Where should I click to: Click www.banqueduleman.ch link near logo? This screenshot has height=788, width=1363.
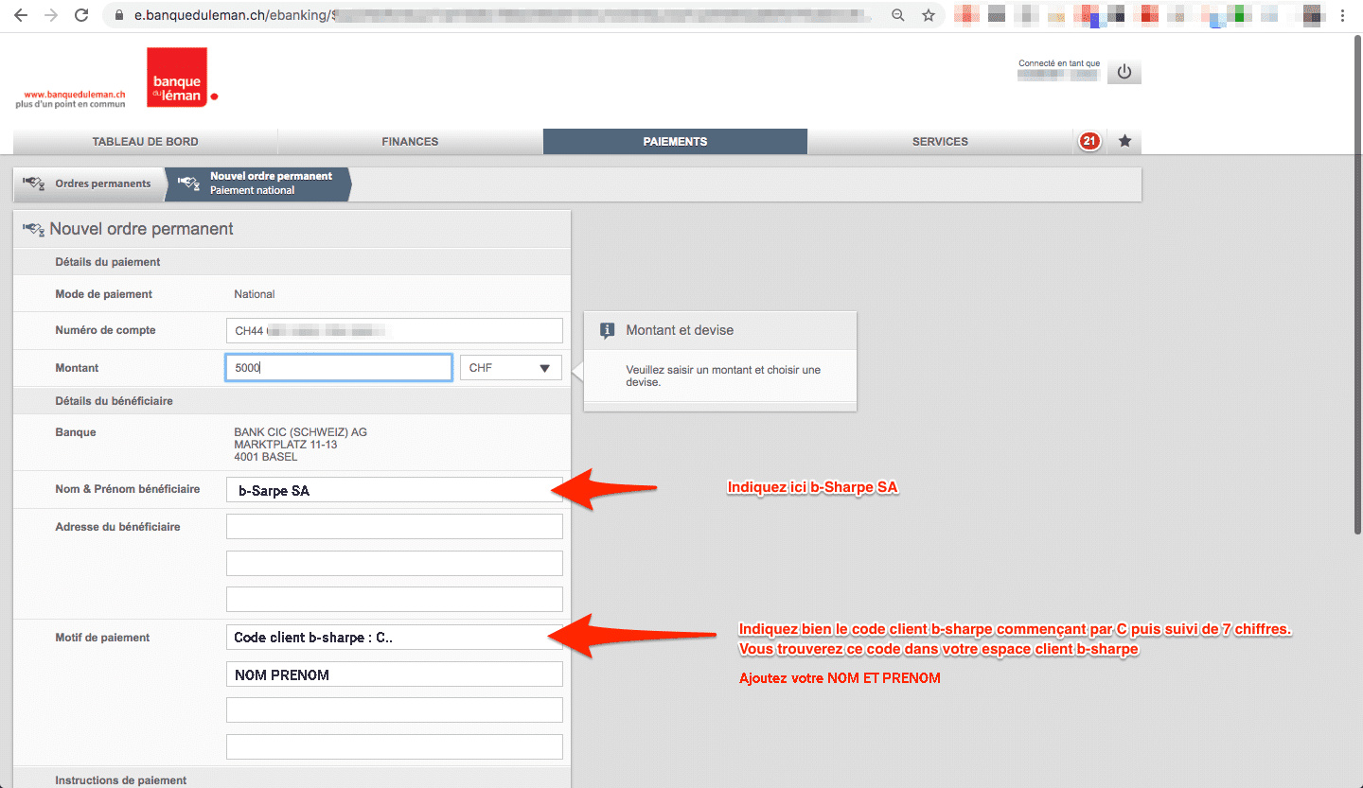pos(74,95)
